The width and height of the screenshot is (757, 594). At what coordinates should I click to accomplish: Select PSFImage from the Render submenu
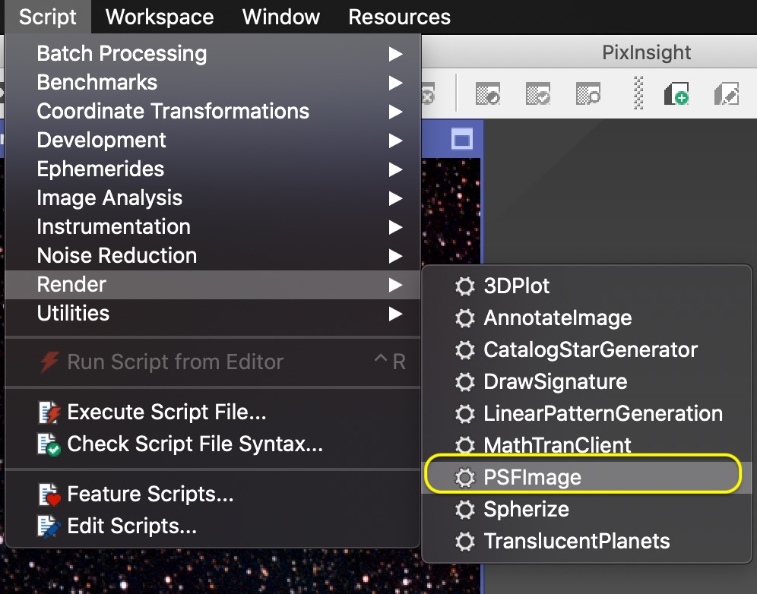(x=532, y=477)
